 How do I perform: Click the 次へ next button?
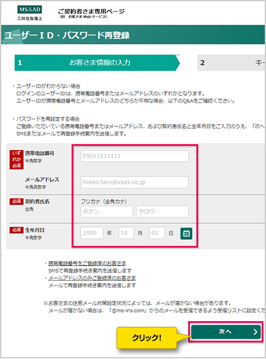tap(226, 332)
